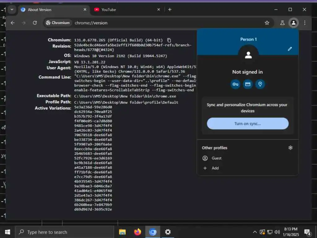Click the Revision hash text
The width and height of the screenshot is (317, 238).
click(x=132, y=47)
